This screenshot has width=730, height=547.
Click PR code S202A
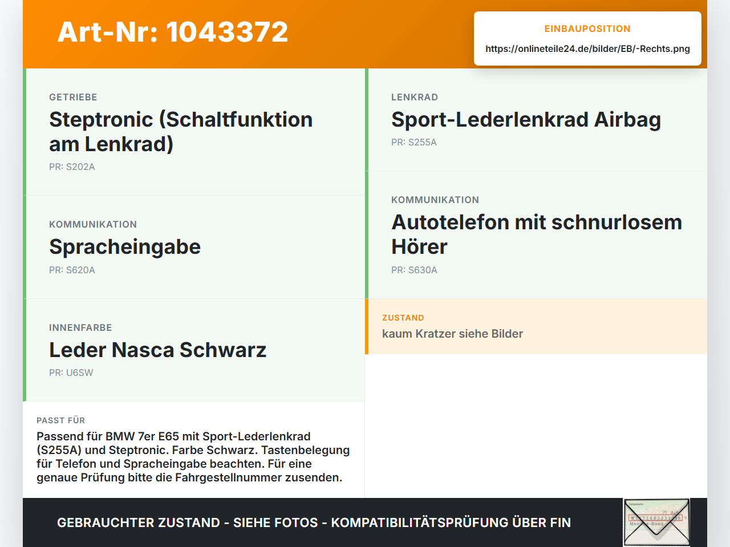[x=72, y=167]
